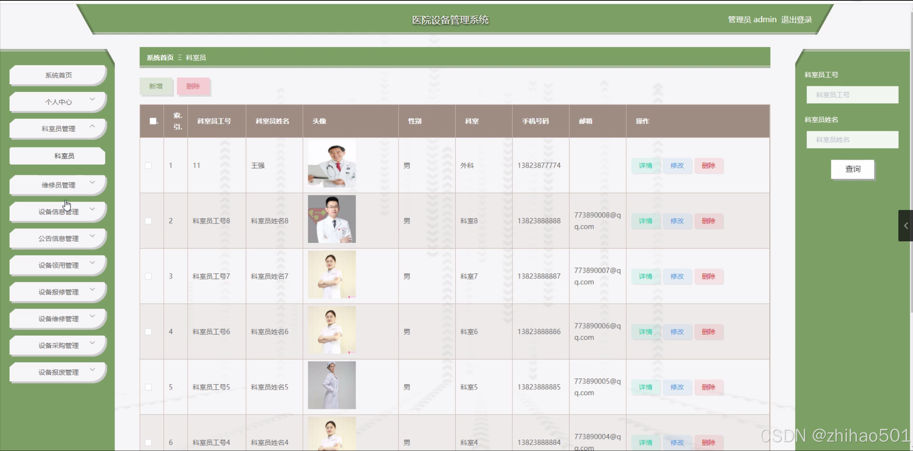Expand the 个人中心 menu chevron
This screenshot has width=913, height=451.
pyautogui.click(x=92, y=99)
